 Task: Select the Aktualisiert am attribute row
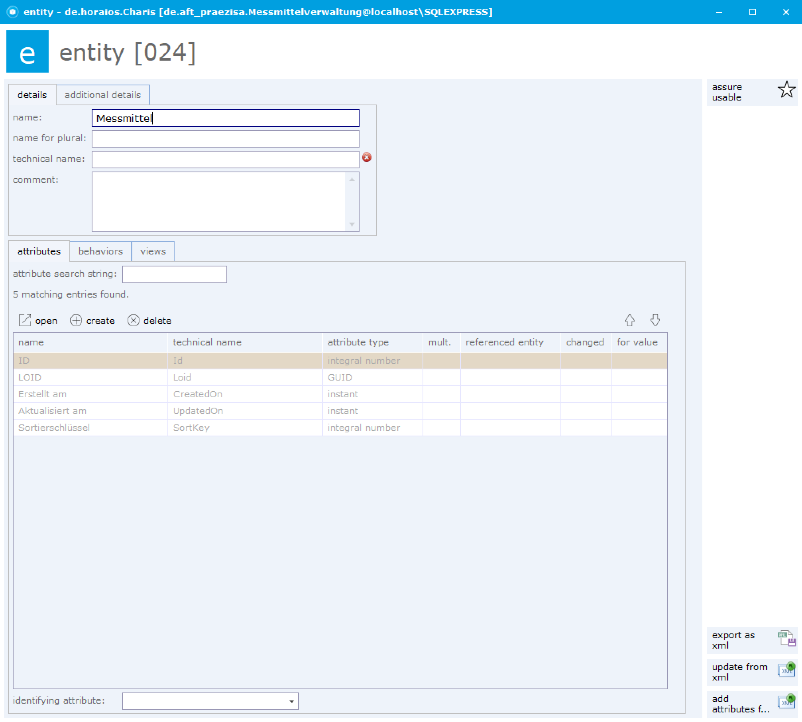pos(340,411)
